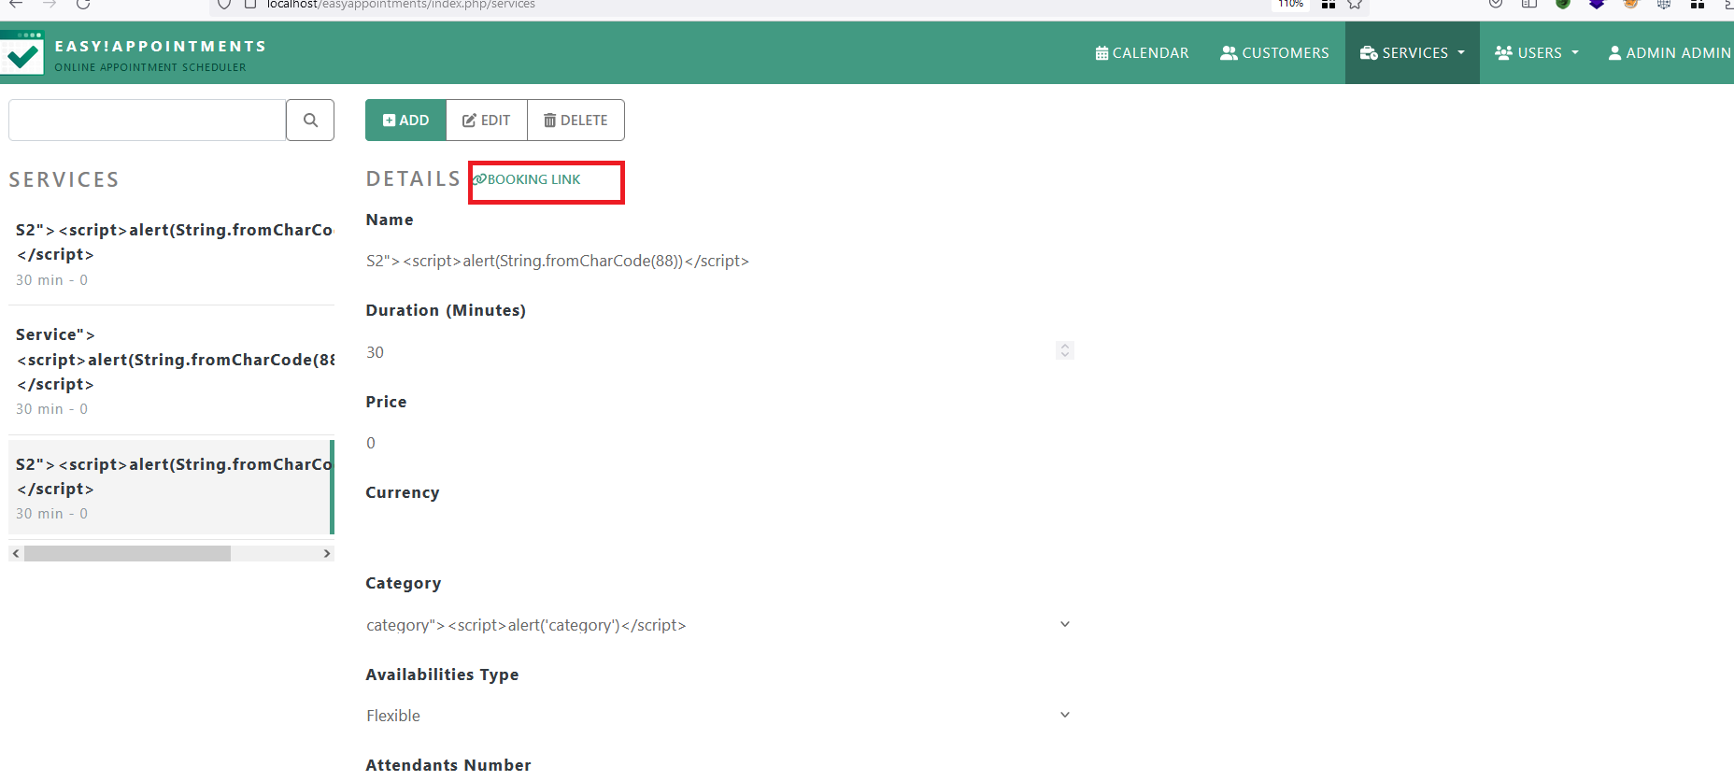This screenshot has width=1734, height=781.
Task: Focus the services search field
Action: click(x=147, y=121)
